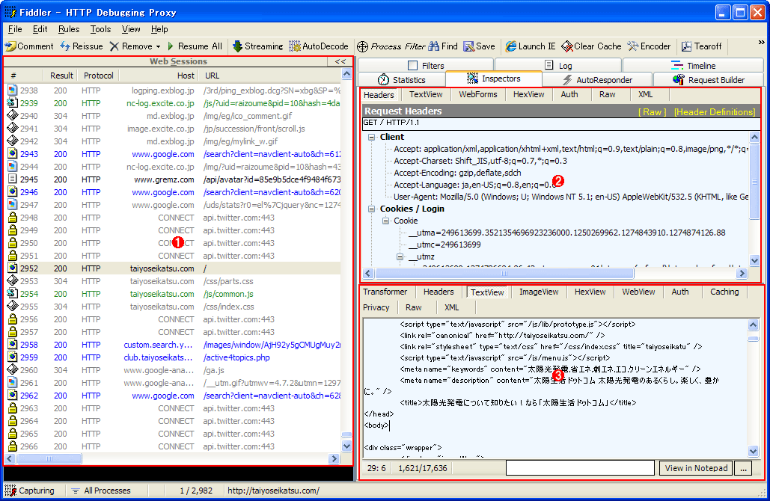Click the [Raw] link in Request Headers

tap(653, 112)
